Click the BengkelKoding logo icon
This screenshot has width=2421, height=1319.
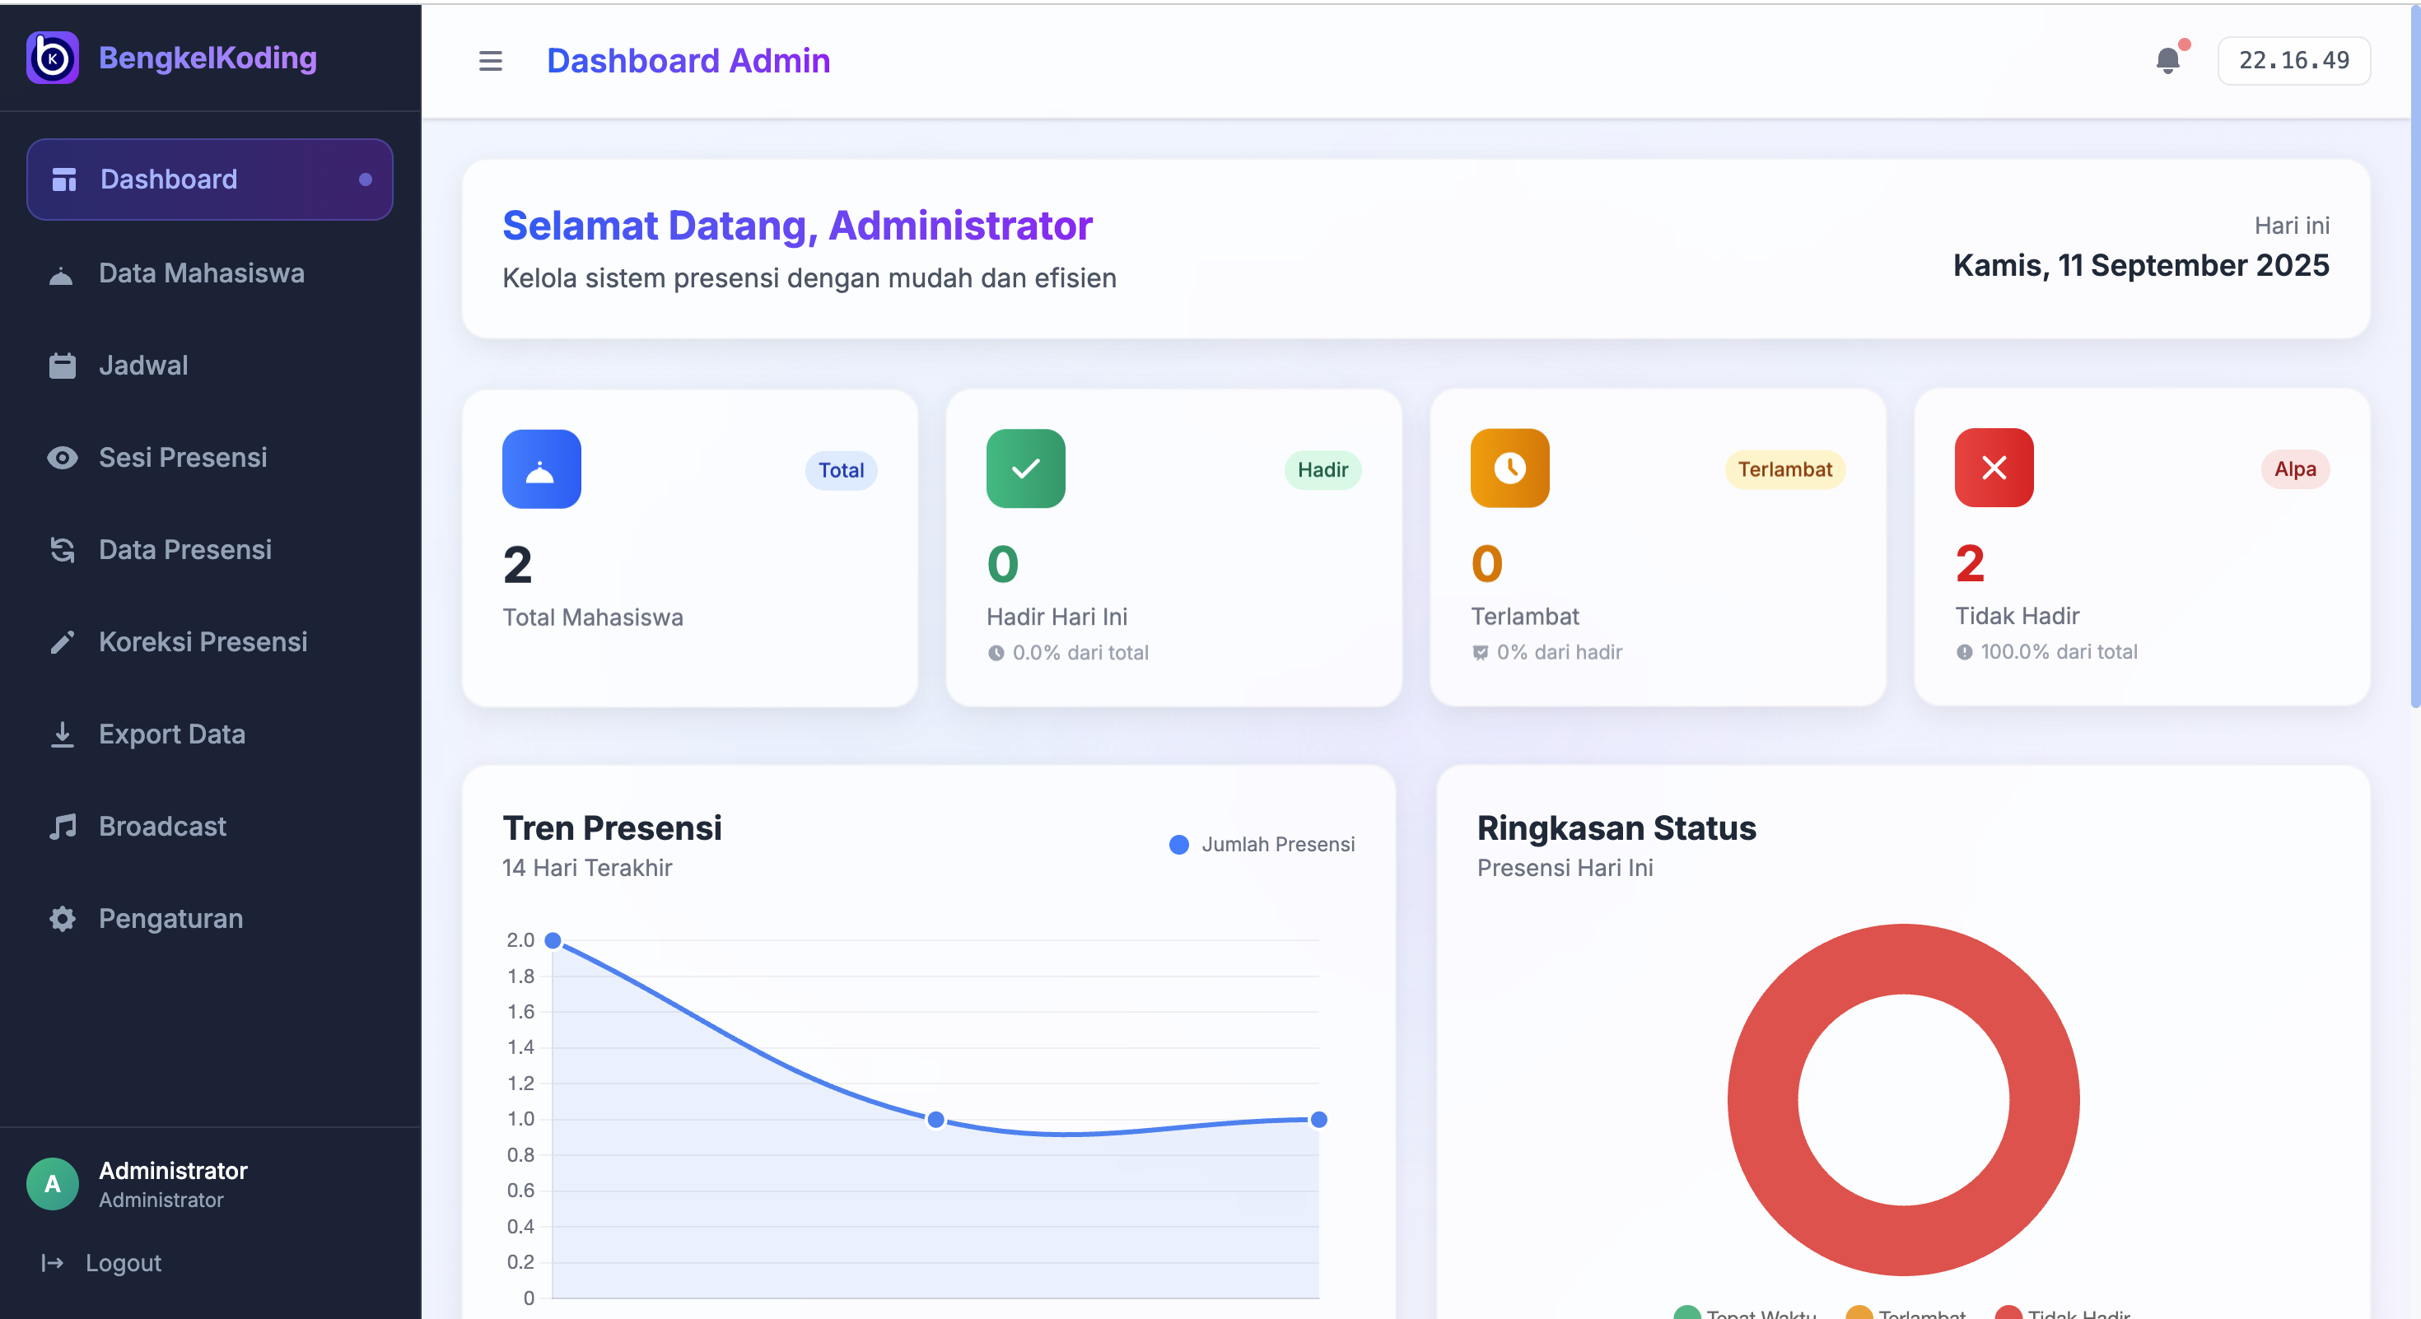(53, 58)
